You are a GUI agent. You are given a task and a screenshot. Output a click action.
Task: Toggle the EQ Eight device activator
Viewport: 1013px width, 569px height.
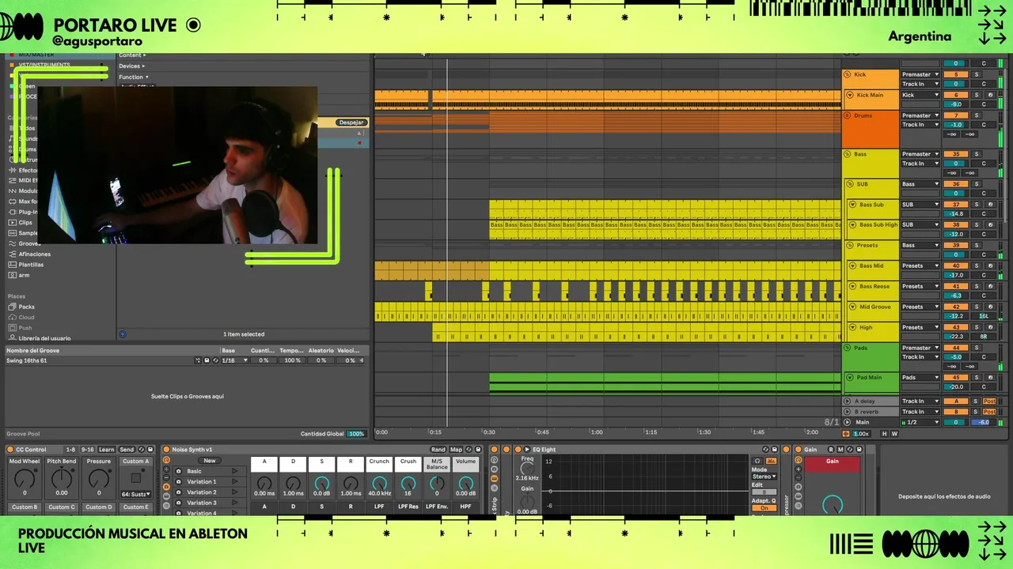click(x=518, y=450)
